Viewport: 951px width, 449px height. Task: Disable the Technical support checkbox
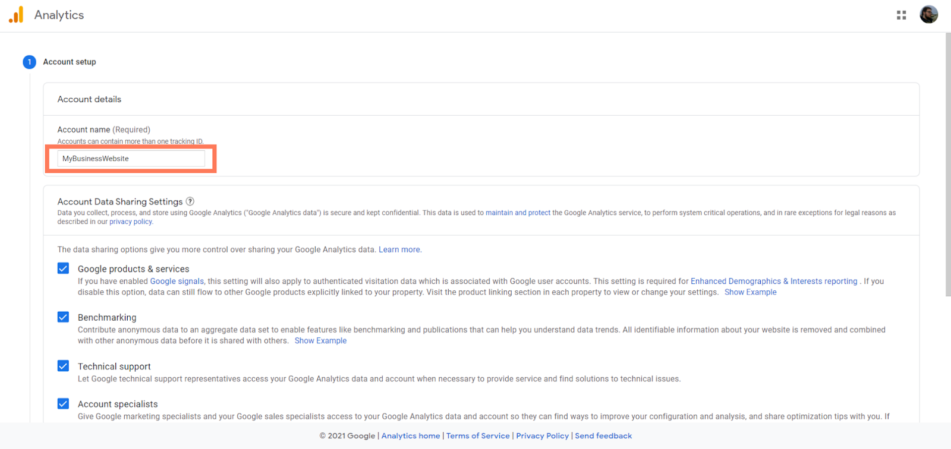pyautogui.click(x=63, y=366)
